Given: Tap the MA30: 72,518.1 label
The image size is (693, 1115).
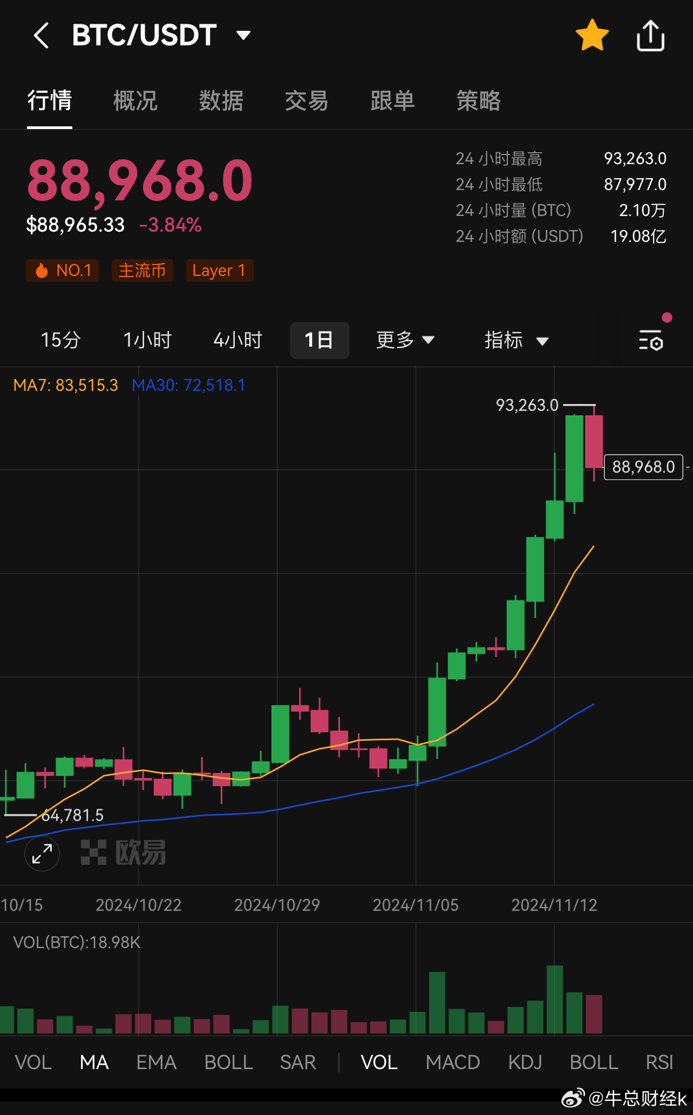Looking at the screenshot, I should click(x=188, y=385).
